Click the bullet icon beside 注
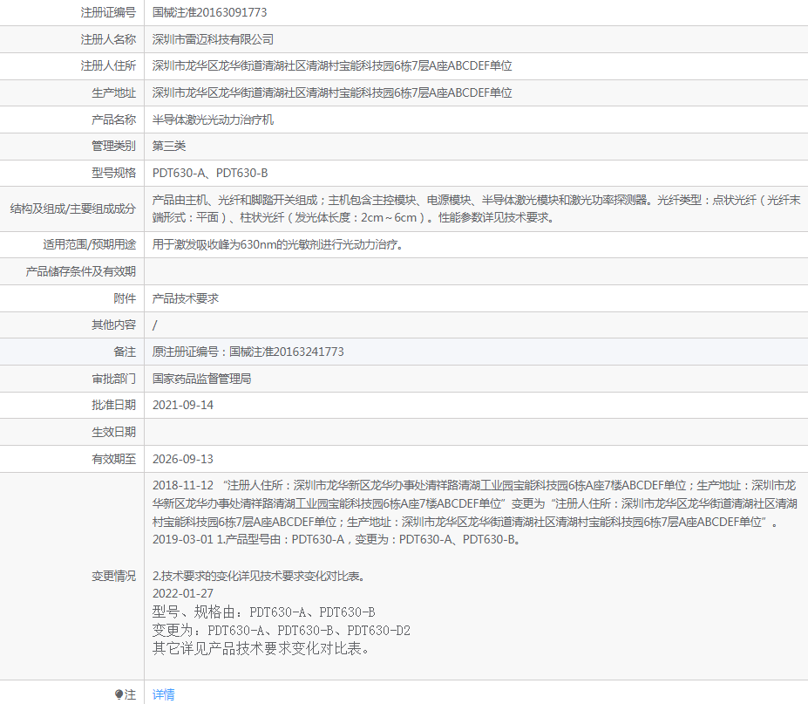The image size is (808, 704). [119, 694]
